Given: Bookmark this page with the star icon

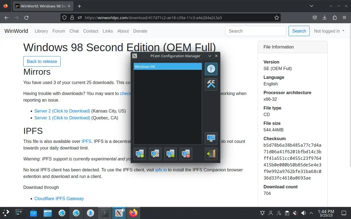Looking at the screenshot, I should point(277,18).
